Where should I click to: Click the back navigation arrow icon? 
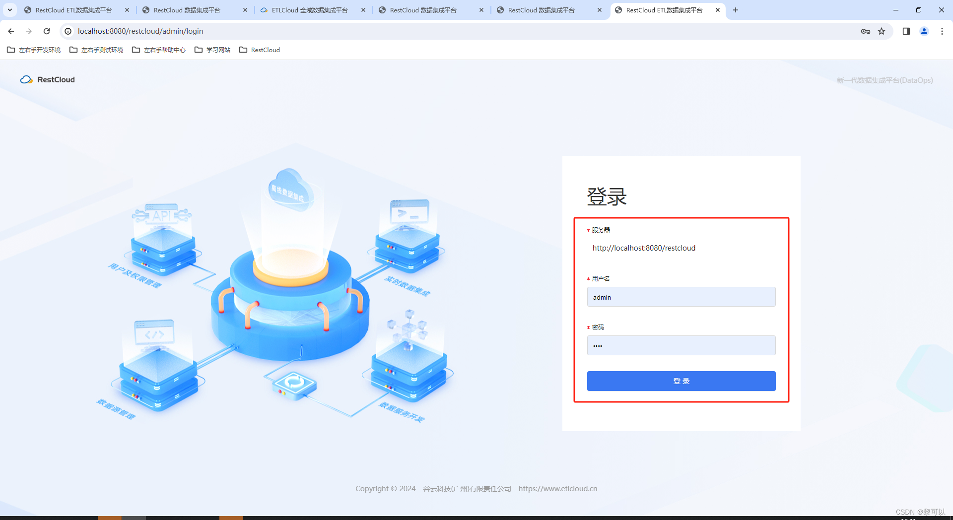coord(11,31)
